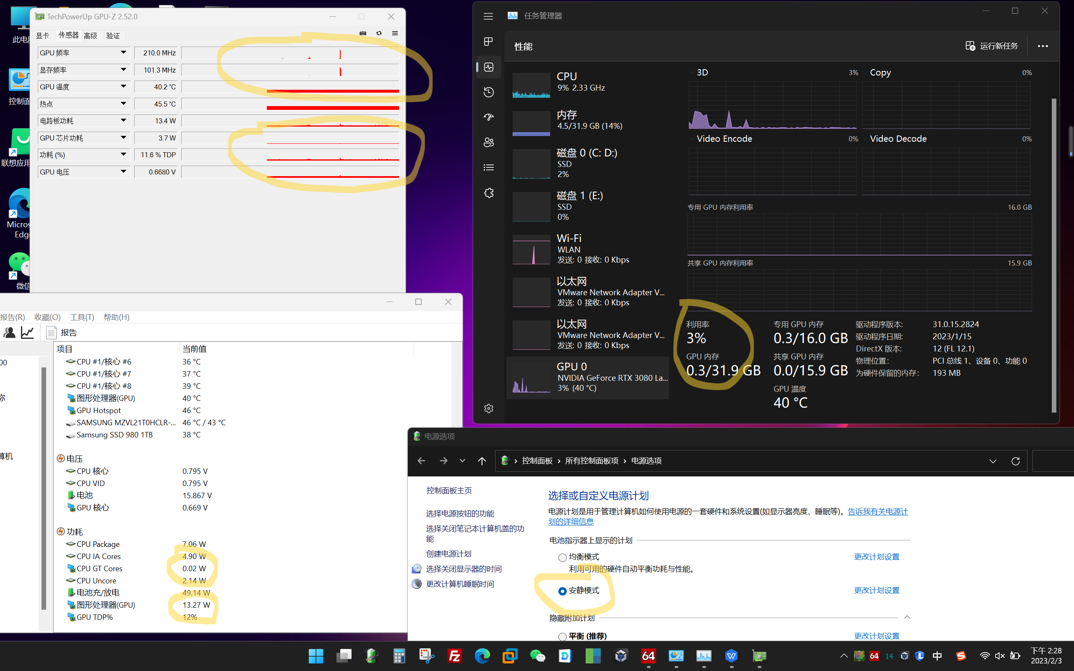Image resolution: width=1074 pixels, height=671 pixels.
Task: Select 均衡模式 power plan radio button
Action: [x=562, y=557]
